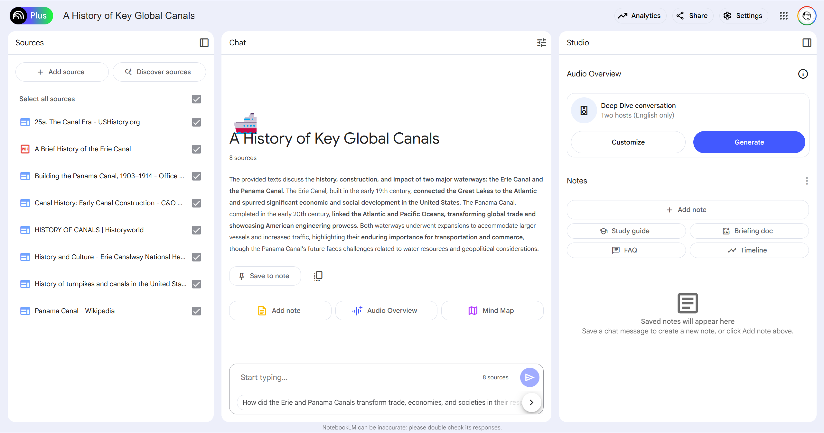This screenshot has width=824, height=433.
Task: Uncheck A Brief History of the Erie Canal
Action: pos(196,149)
